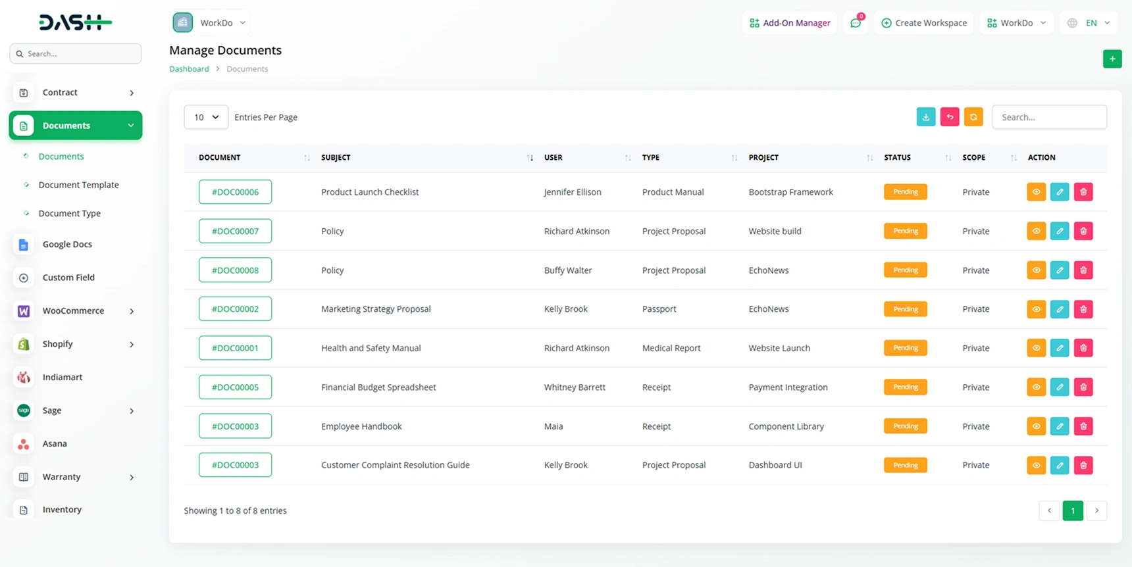View Marketing Strategy Proposal via eye icon
1132x567 pixels.
(1036, 309)
